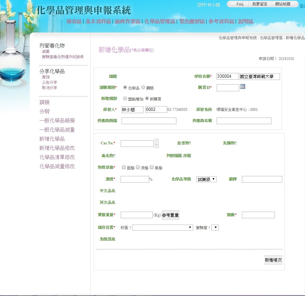Image resolution: width=305 pixels, height=296 pixels.
Task: Click the 列管毒化物 sidebar heading
Action: click(52, 45)
